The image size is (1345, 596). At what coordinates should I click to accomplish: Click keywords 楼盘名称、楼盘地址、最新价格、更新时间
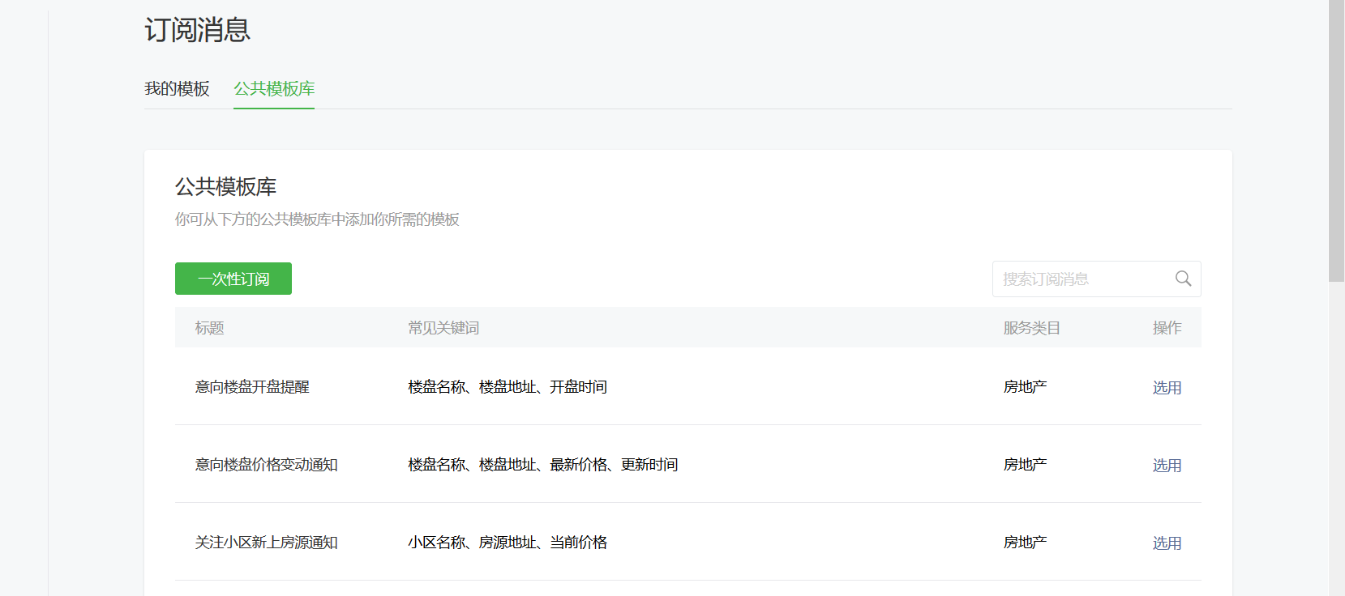(543, 465)
